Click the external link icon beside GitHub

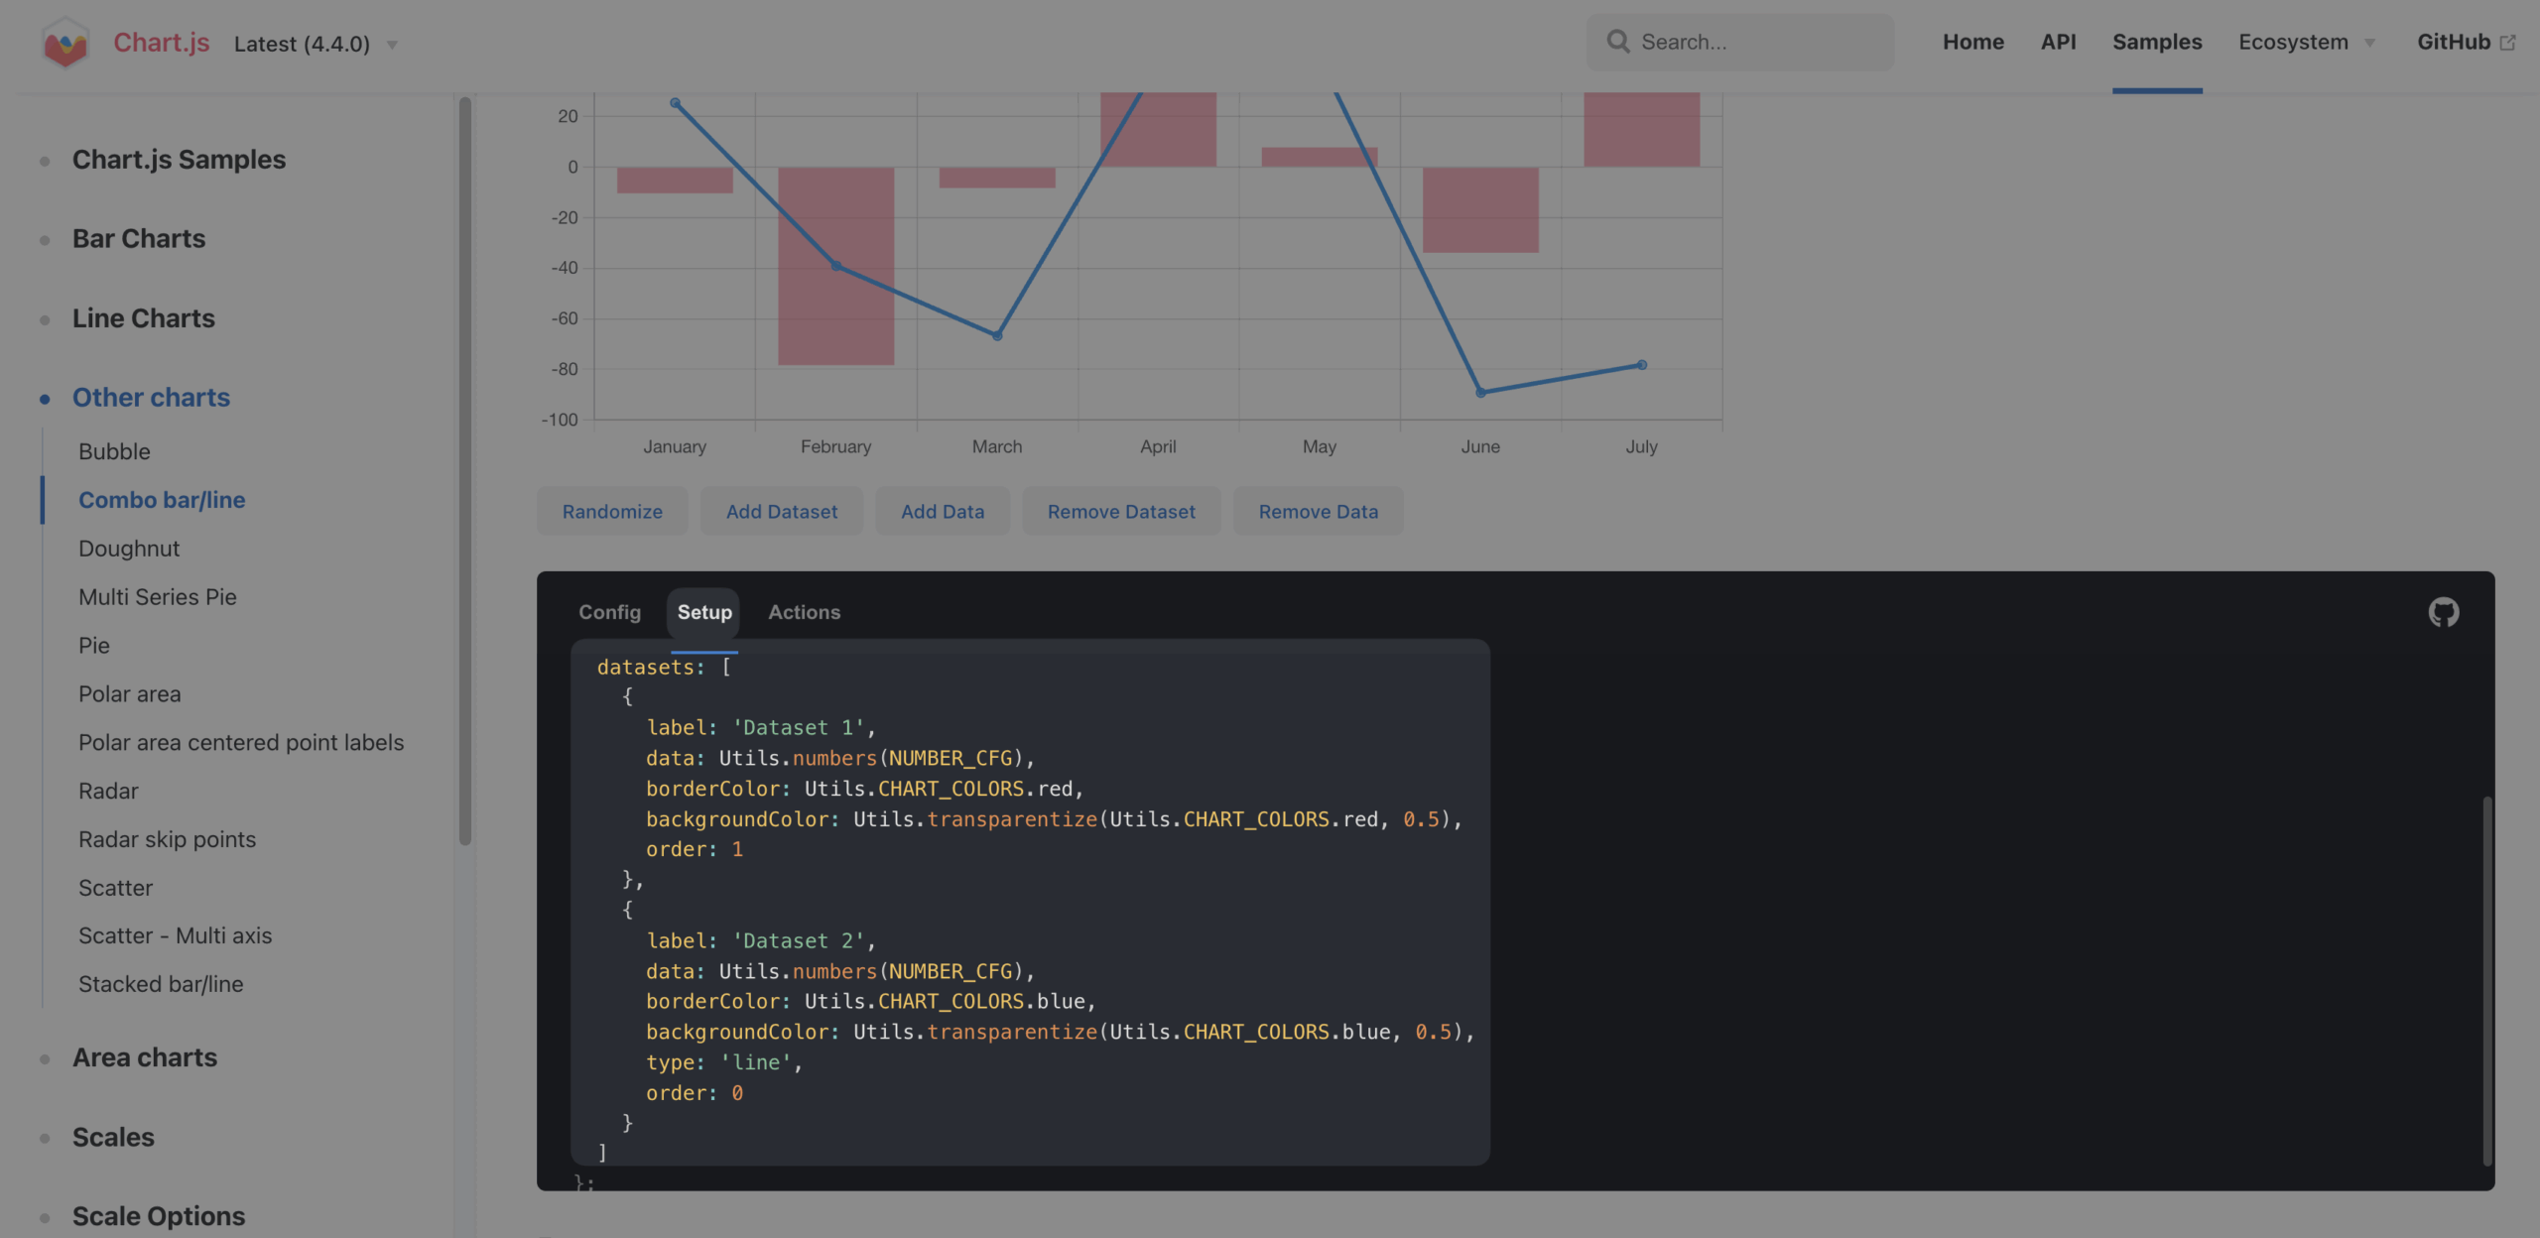click(x=2510, y=42)
